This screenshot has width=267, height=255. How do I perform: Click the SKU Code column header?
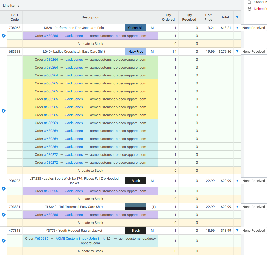pos(15,17)
